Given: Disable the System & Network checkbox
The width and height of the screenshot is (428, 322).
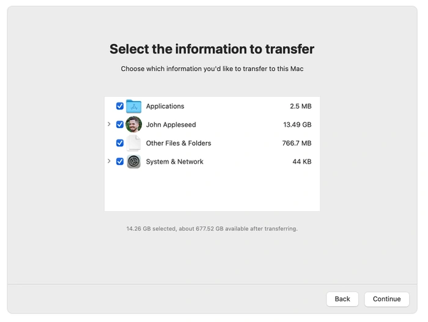Looking at the screenshot, I should pyautogui.click(x=120, y=162).
